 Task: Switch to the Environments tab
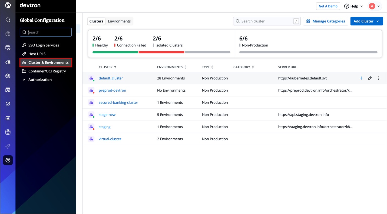(119, 21)
